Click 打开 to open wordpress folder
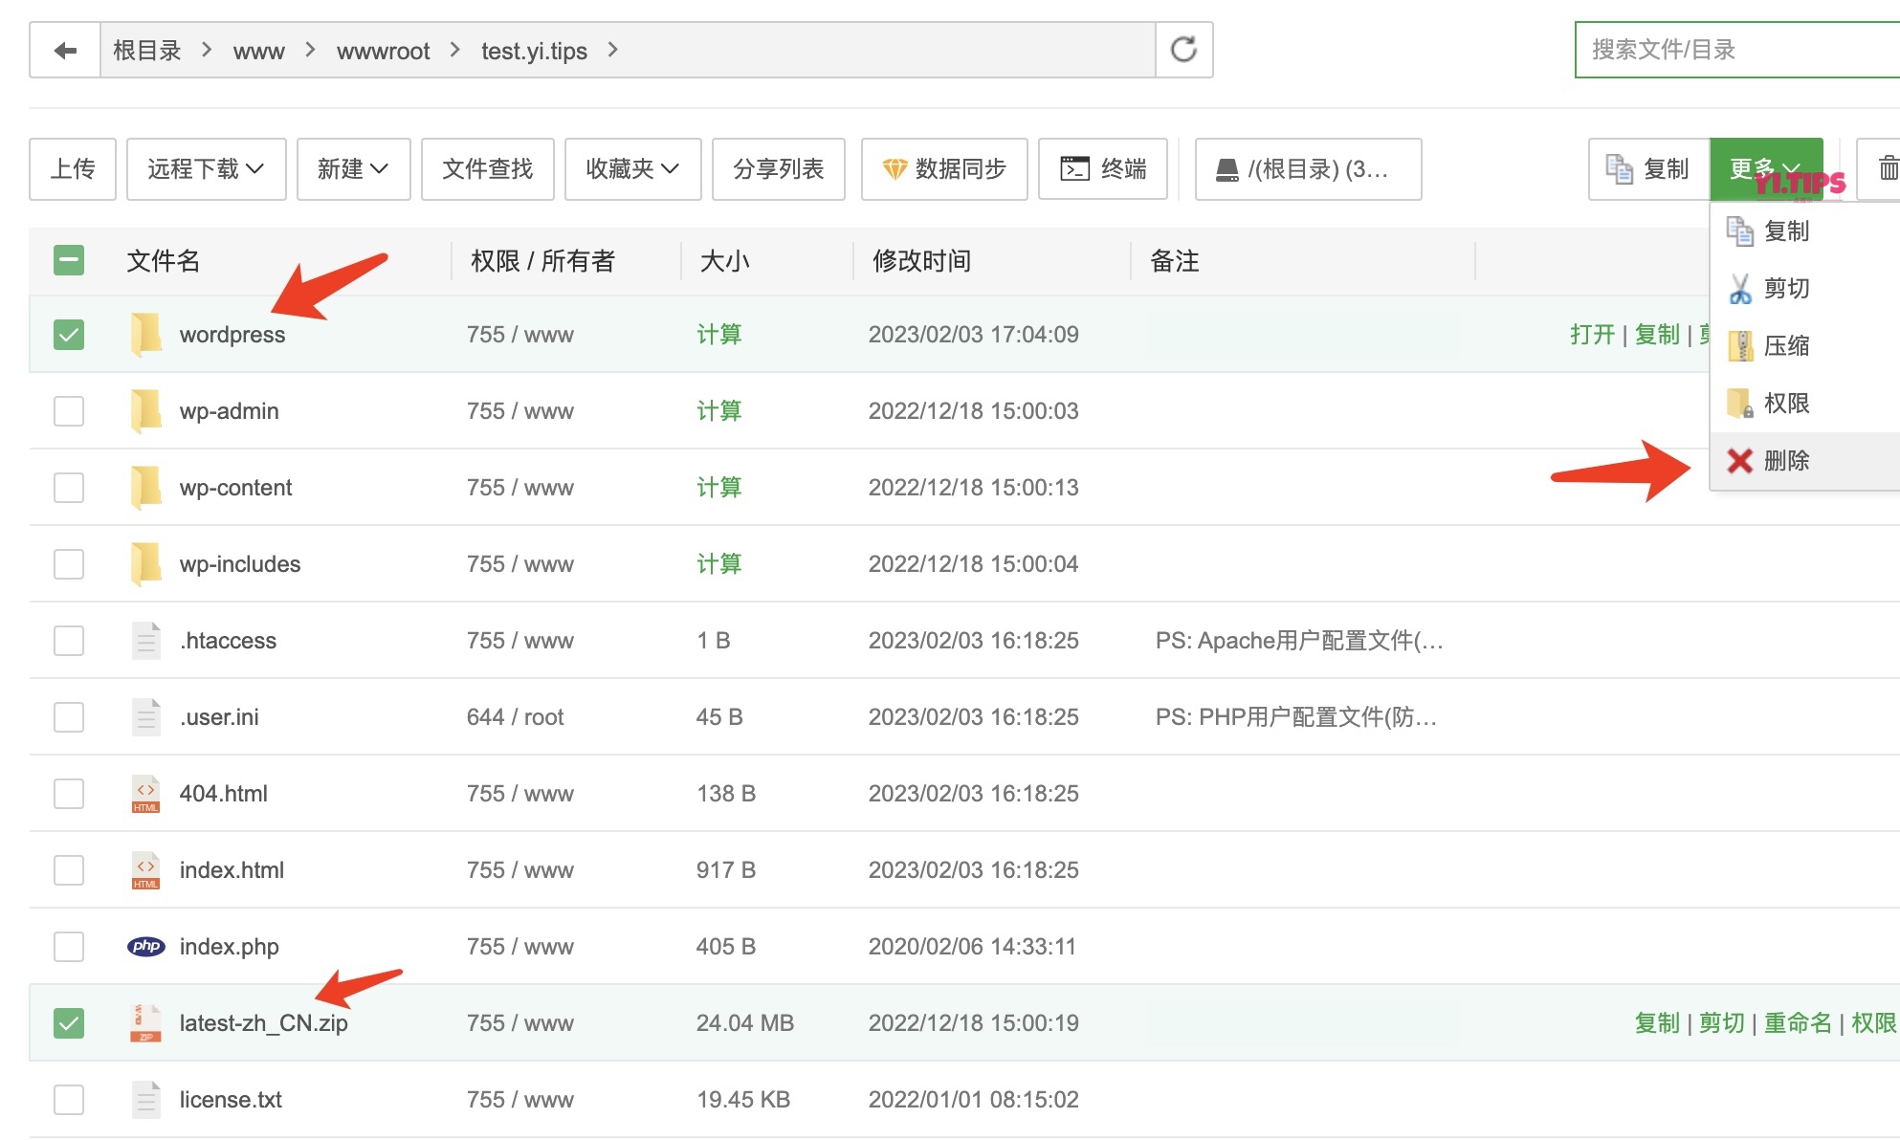Screen dimensions: 1900x1140 [x=1591, y=335]
